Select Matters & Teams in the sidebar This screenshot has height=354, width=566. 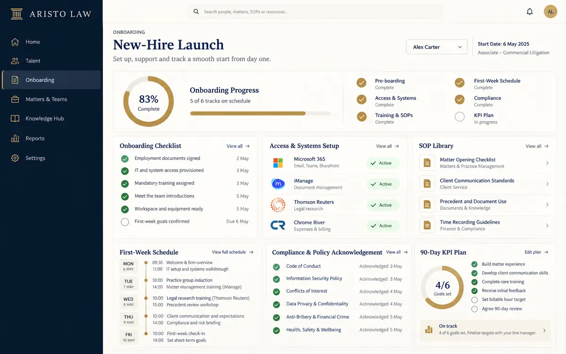[51, 99]
